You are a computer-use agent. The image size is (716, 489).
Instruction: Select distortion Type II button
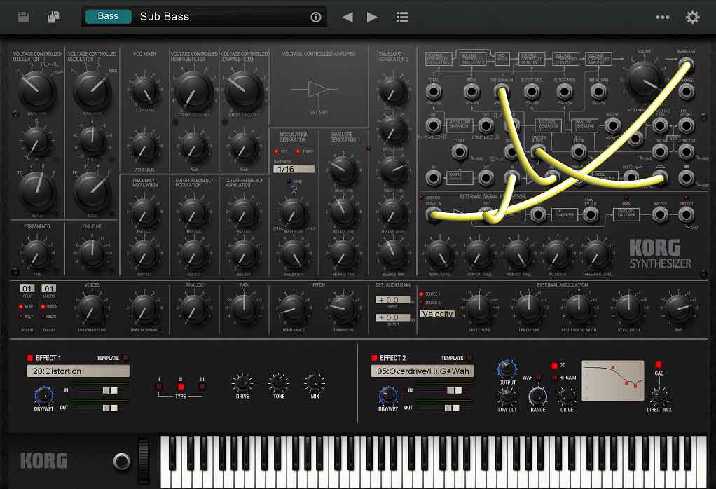coord(181,387)
